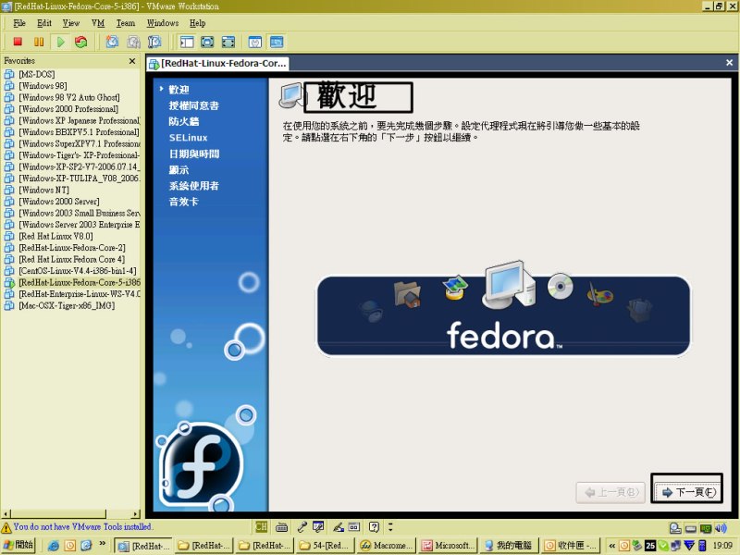Click the Manage Snapshots wrench toolbar icon
740x555 pixels.
(x=154, y=42)
